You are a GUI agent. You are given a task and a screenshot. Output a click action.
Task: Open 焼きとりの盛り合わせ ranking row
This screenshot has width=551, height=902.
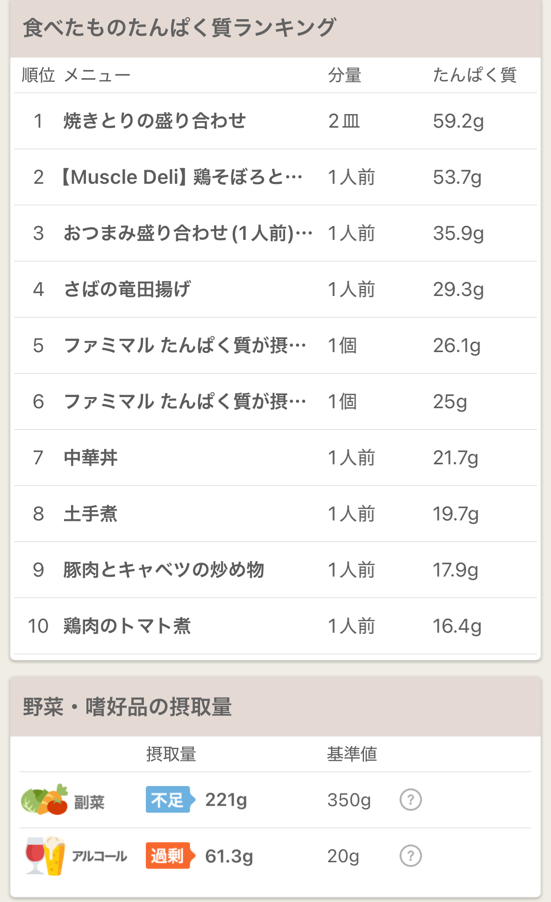pyautogui.click(x=275, y=121)
